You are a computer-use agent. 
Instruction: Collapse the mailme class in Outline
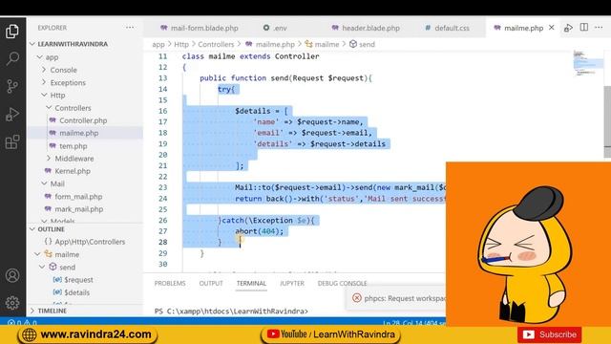pyautogui.click(x=67, y=254)
